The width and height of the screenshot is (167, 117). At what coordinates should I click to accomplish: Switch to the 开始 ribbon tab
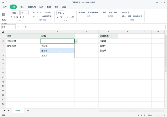pos(13,7)
